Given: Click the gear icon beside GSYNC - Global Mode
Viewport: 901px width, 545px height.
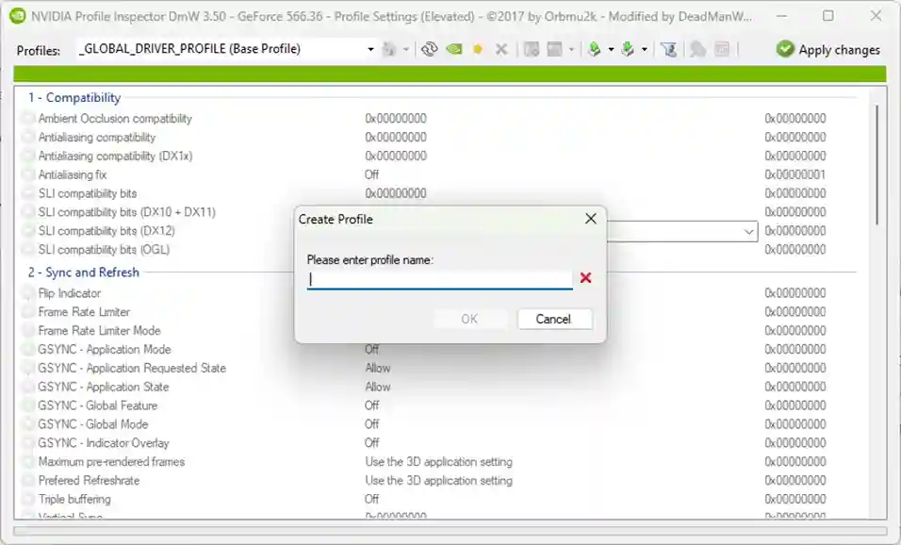Looking at the screenshot, I should pyautogui.click(x=27, y=424).
